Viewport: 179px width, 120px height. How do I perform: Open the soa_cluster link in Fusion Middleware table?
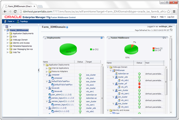click(x=123, y=104)
